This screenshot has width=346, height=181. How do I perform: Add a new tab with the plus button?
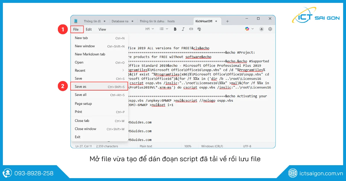(227, 21)
